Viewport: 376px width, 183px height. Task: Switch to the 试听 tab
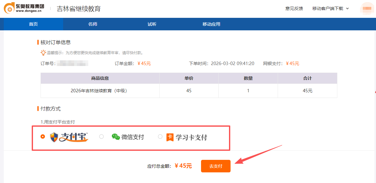(x=152, y=24)
